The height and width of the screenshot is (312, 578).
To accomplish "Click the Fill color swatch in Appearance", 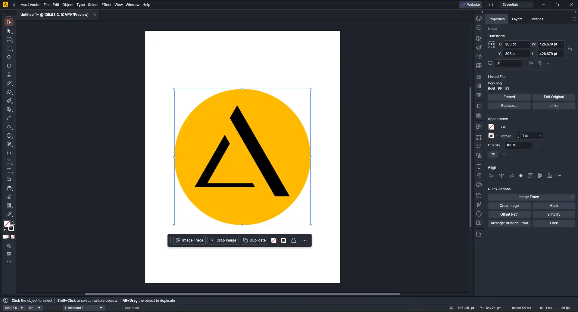I will pos(491,127).
